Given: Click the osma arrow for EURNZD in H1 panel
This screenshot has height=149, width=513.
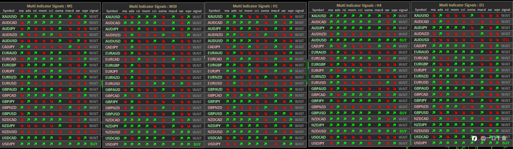Looking at the screenshot, I should coord(265,77).
